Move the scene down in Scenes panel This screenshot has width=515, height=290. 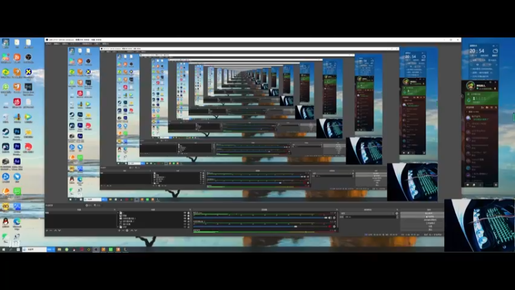coord(59,231)
